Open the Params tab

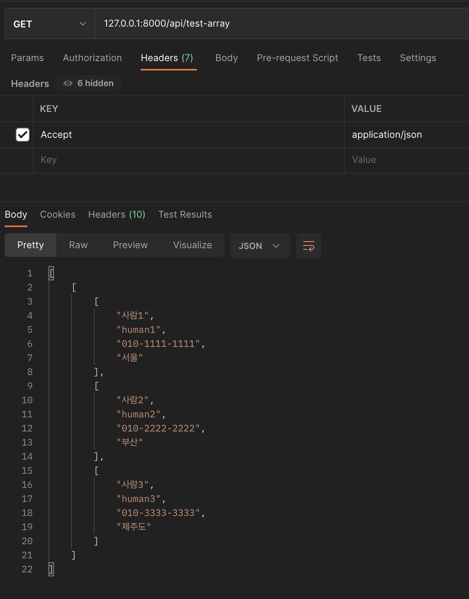[x=27, y=58]
